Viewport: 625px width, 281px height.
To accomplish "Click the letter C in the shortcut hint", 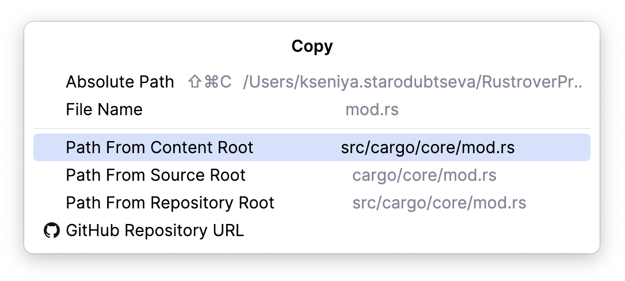I will [x=226, y=82].
